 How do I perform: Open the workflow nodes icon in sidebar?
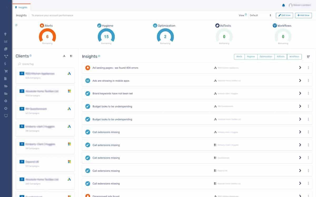coord(6,56)
